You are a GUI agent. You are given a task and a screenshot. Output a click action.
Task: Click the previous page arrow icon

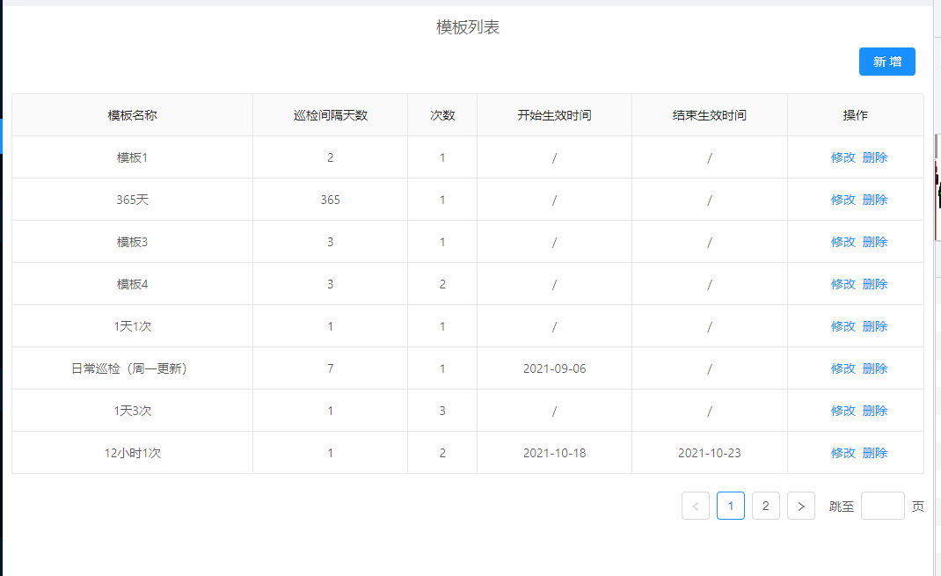(x=695, y=506)
